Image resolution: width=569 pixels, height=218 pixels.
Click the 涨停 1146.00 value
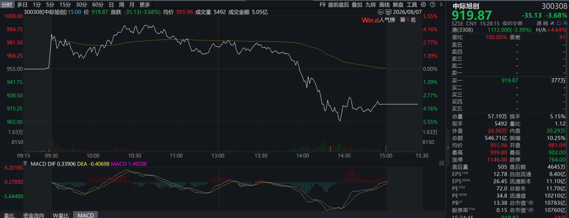(x=497, y=160)
